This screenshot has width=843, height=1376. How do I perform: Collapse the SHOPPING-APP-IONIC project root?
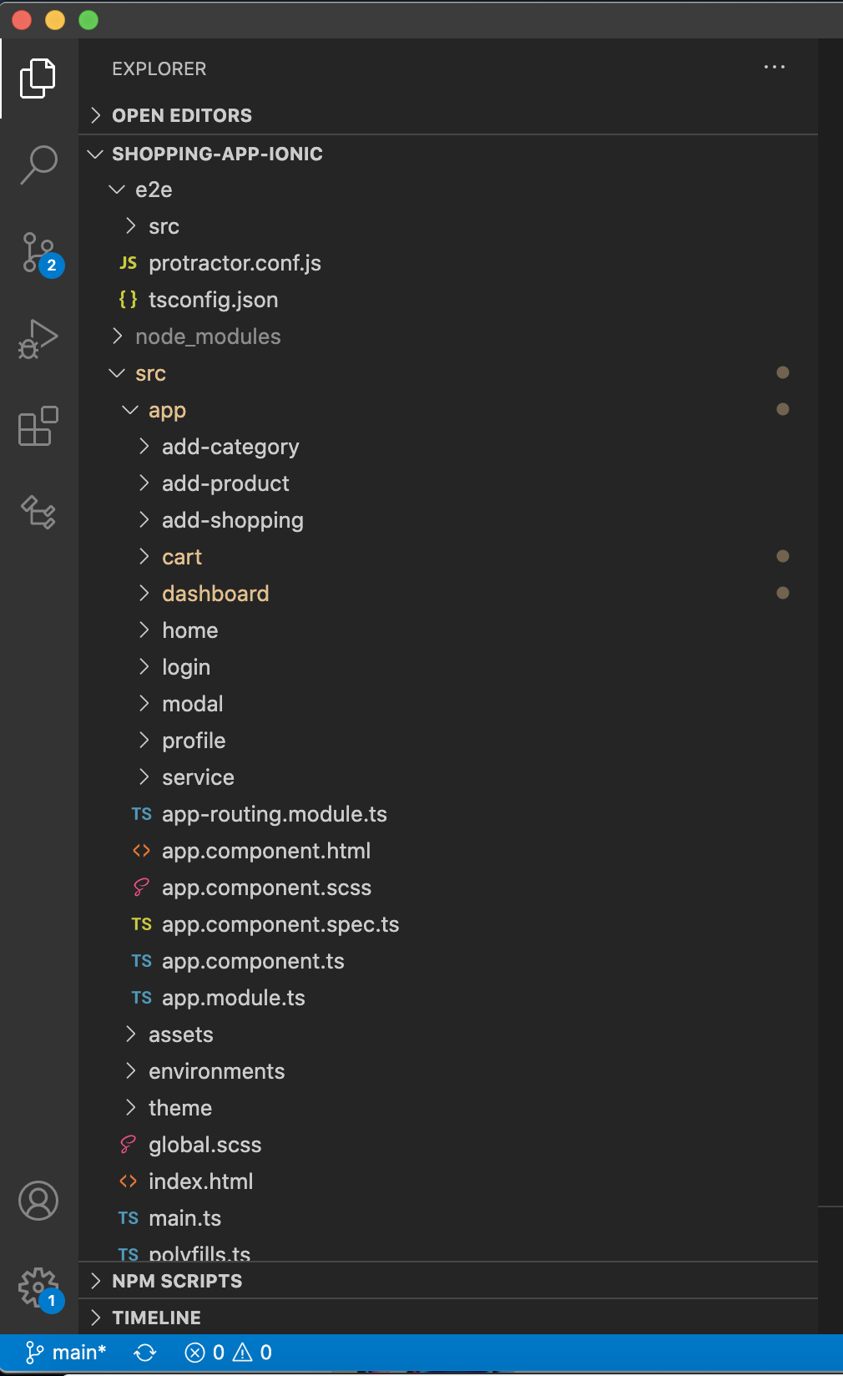tap(217, 154)
